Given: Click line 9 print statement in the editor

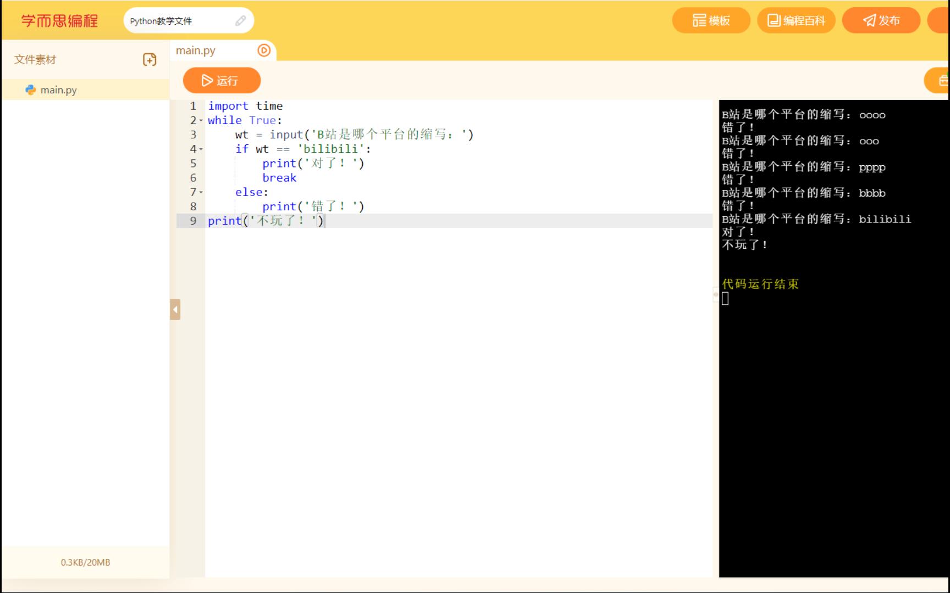Looking at the screenshot, I should coord(264,221).
